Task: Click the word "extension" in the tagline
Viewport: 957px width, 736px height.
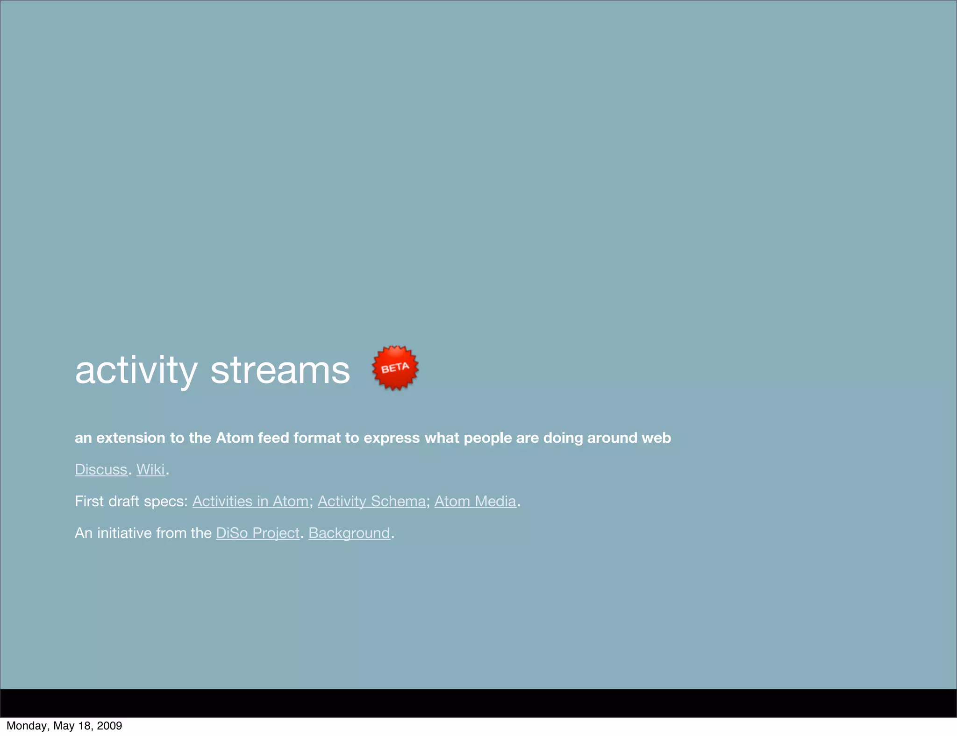Action: click(130, 438)
